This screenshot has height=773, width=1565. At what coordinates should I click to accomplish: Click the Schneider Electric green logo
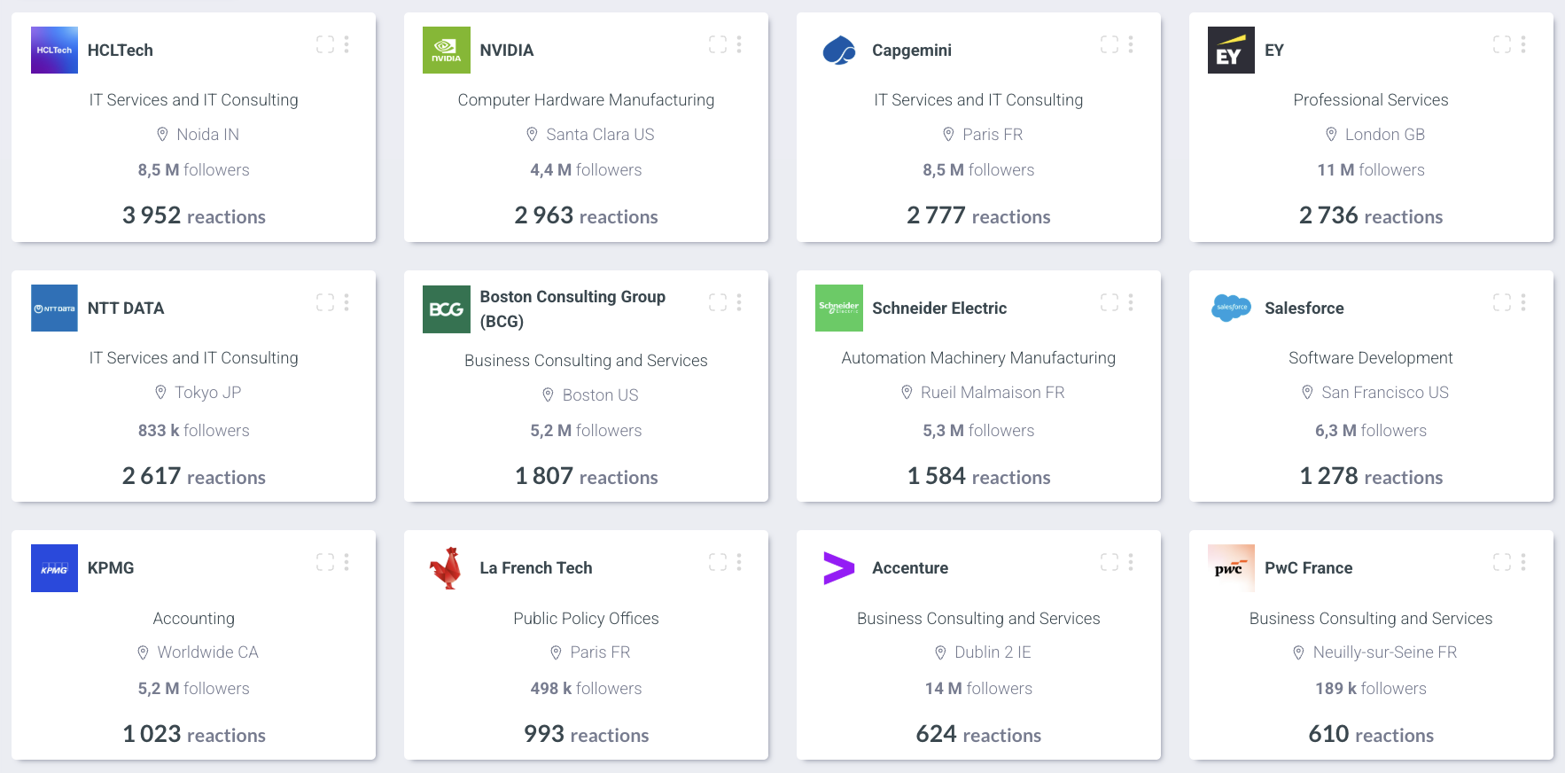click(839, 308)
